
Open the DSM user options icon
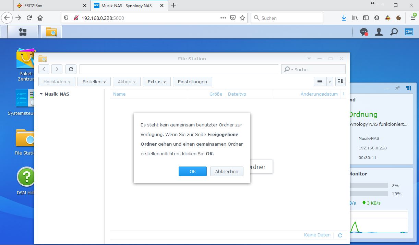pyautogui.click(x=379, y=32)
